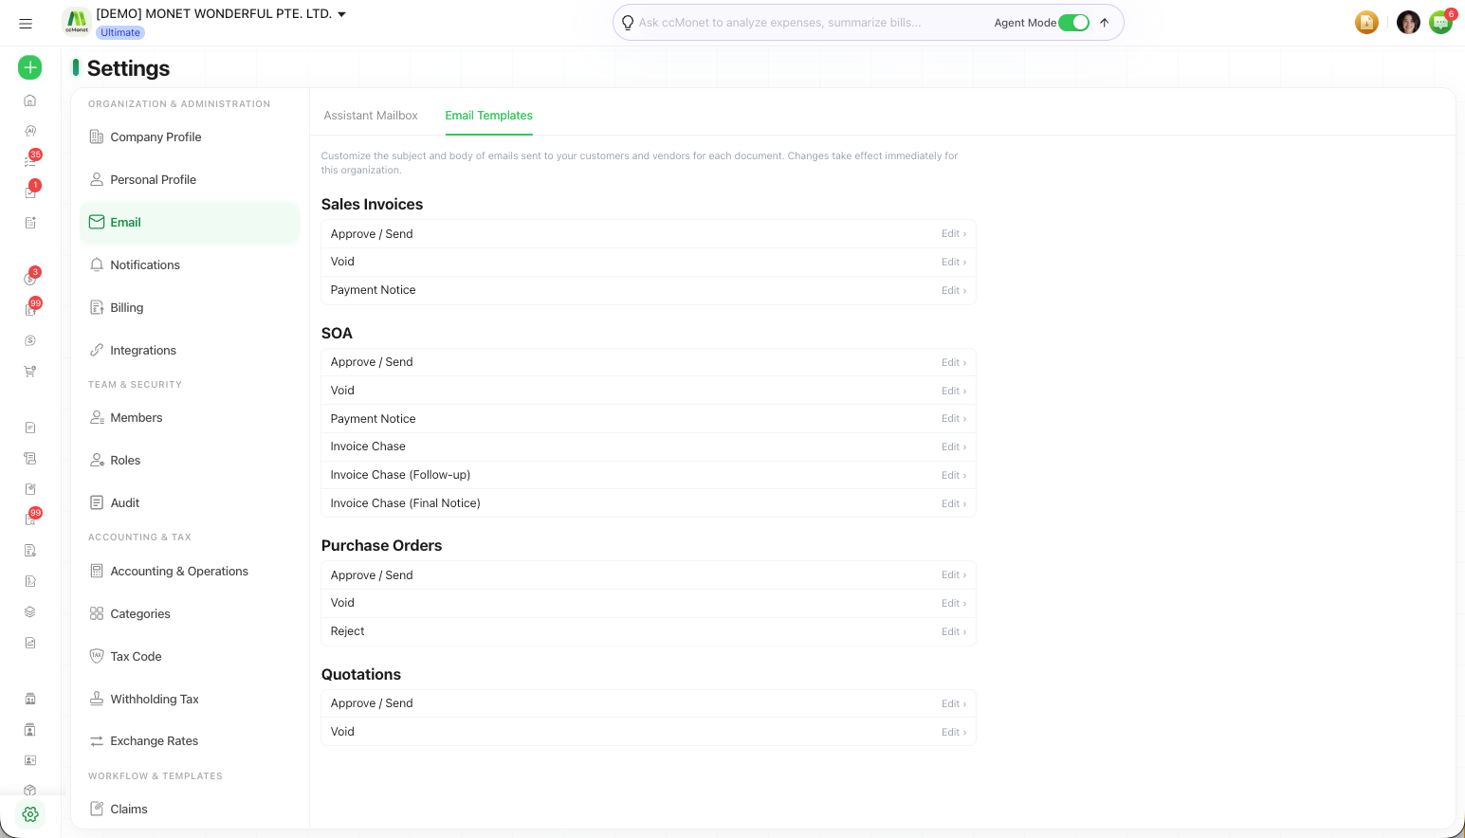Open Audit settings page
1465x838 pixels.
pyautogui.click(x=190, y=502)
